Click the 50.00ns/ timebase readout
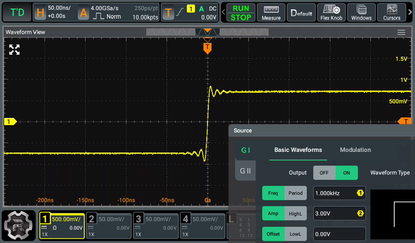415x243 pixels. (x=59, y=8)
